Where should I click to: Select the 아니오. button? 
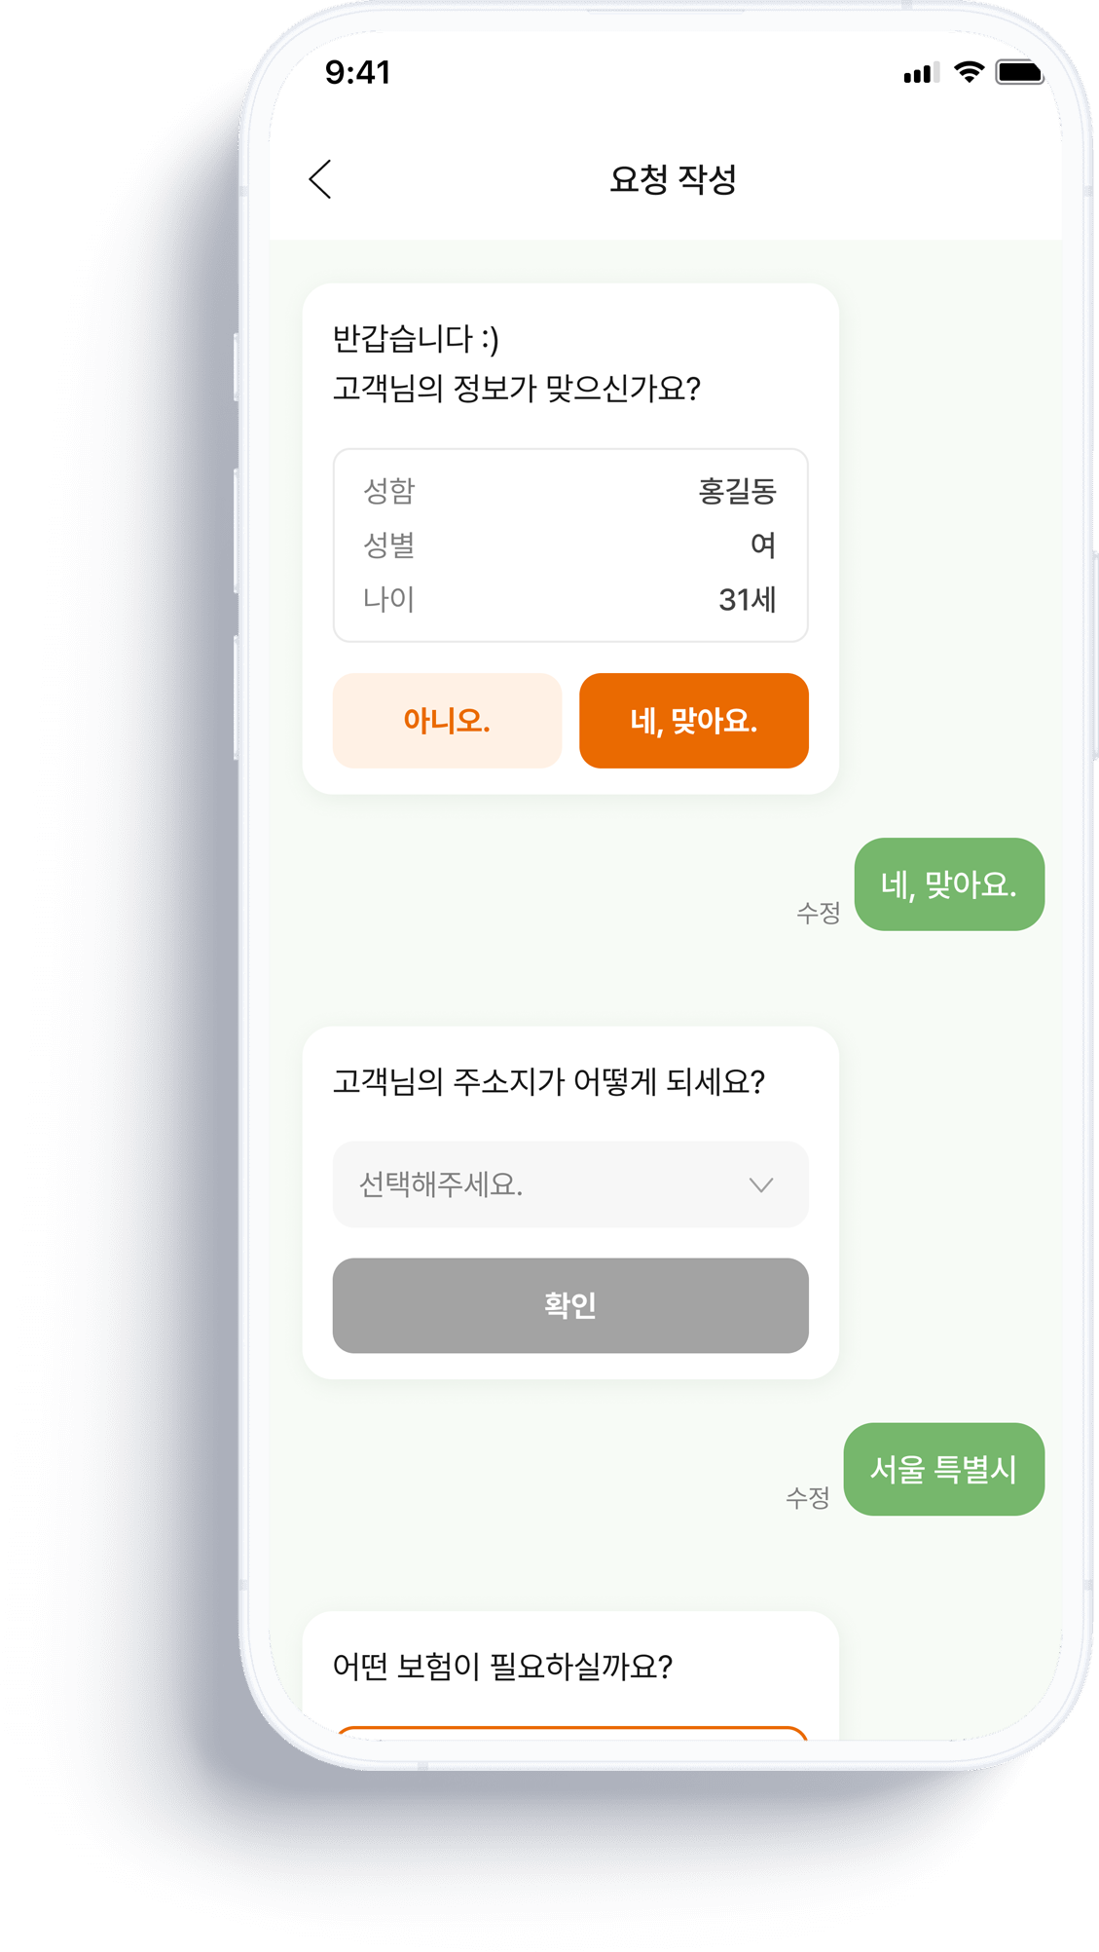coord(447,721)
